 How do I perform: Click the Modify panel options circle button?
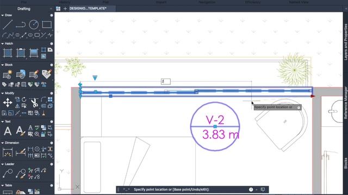(x=52, y=93)
